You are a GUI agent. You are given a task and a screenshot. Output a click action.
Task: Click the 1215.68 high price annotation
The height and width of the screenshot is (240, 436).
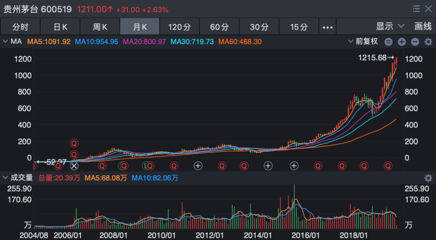point(376,58)
